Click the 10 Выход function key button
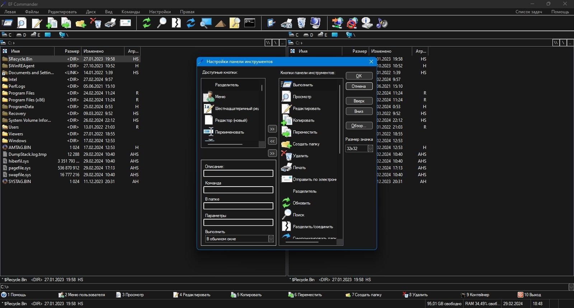 (530, 295)
